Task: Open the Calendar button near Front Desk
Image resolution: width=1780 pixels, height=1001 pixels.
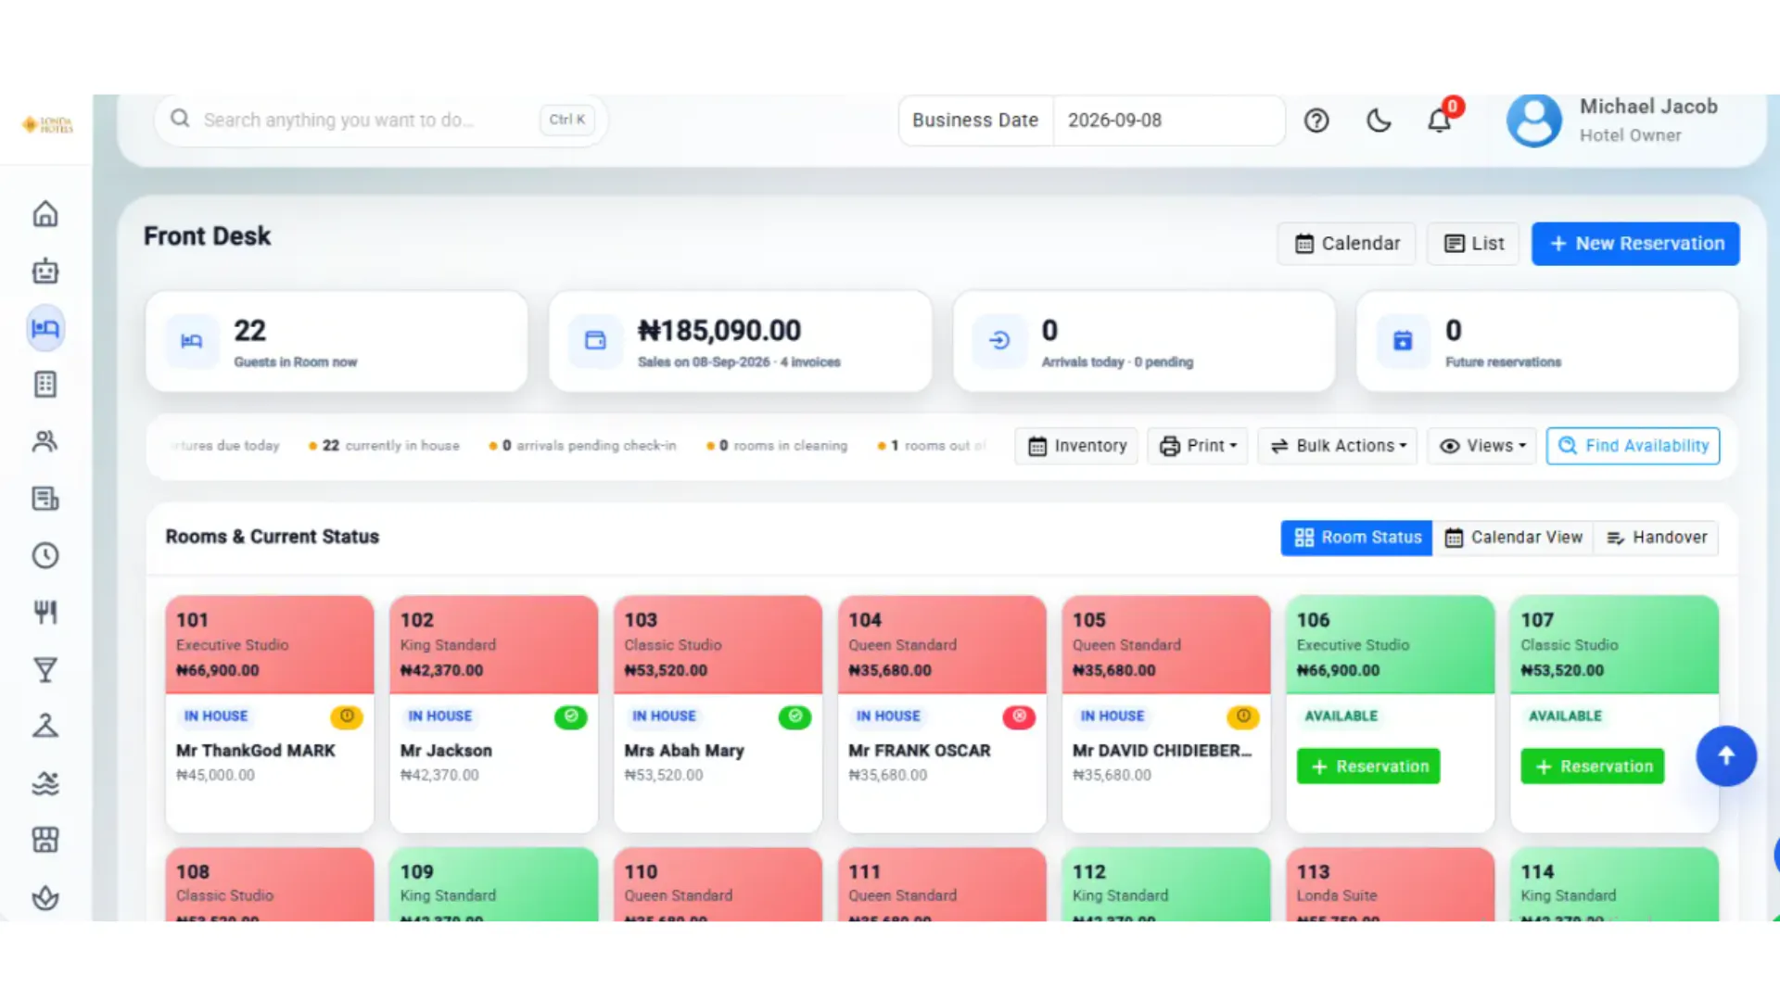Action: point(1346,244)
